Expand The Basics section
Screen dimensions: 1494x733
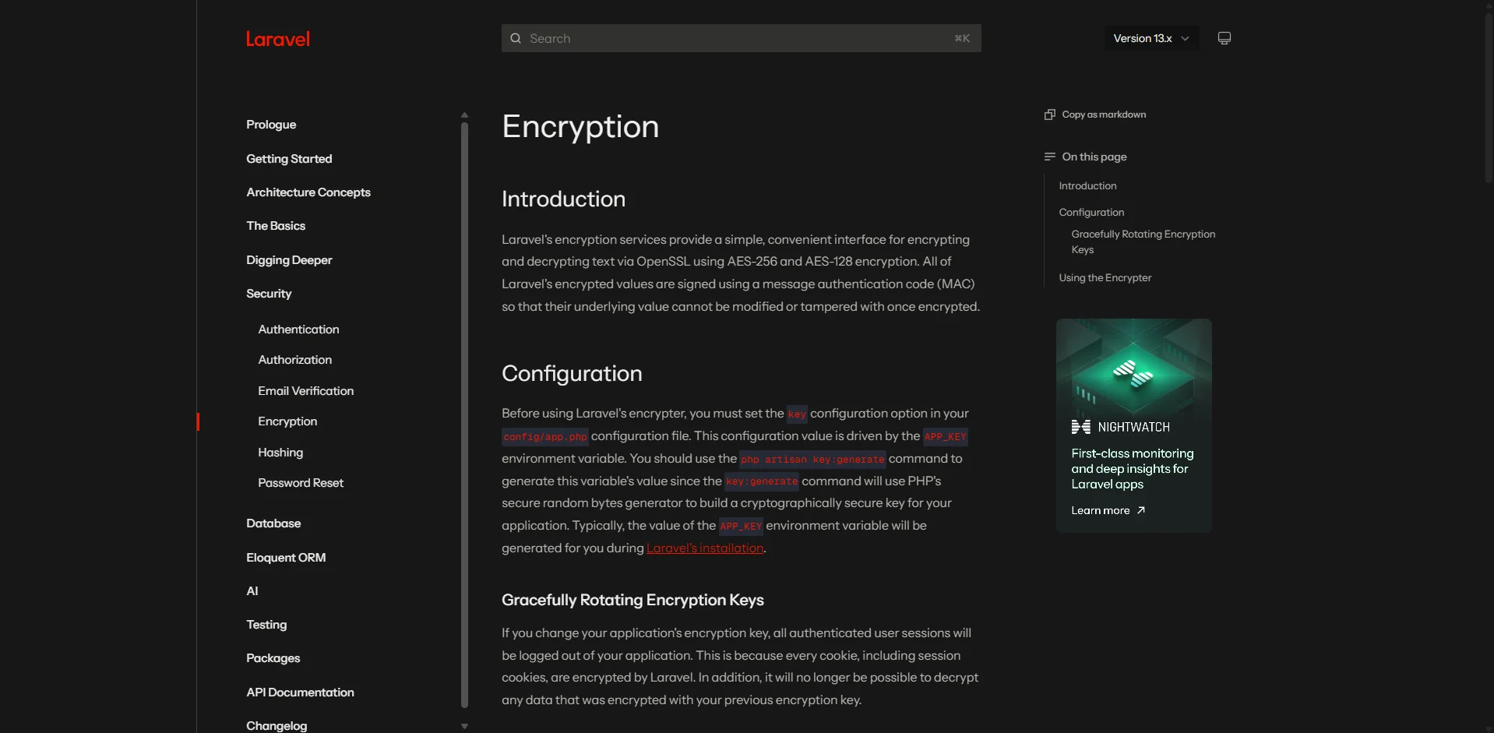(x=276, y=226)
